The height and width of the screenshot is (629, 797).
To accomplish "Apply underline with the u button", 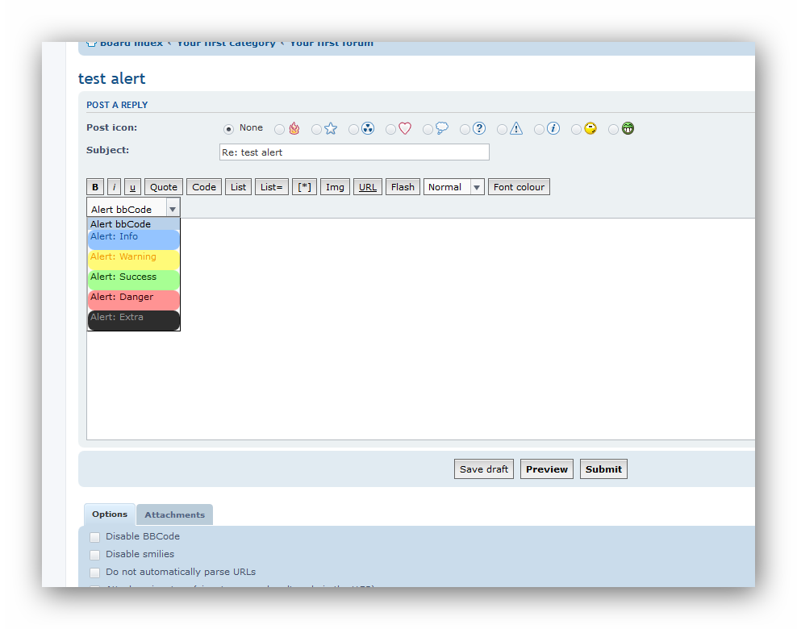I will coord(132,187).
